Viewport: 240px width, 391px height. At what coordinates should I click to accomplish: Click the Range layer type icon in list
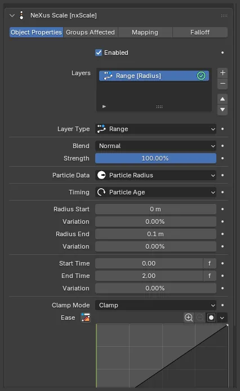108,76
